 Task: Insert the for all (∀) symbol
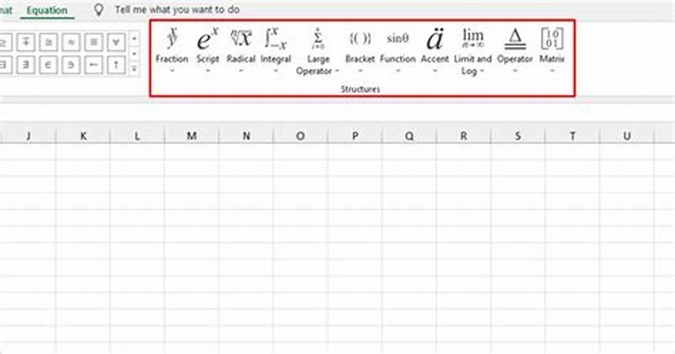[x=116, y=42]
